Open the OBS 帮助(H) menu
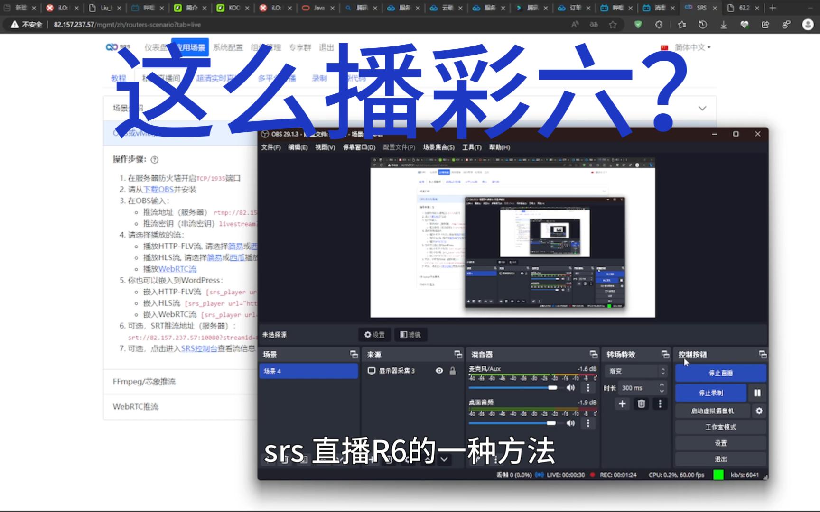Viewport: 820px width, 512px height. pos(499,147)
